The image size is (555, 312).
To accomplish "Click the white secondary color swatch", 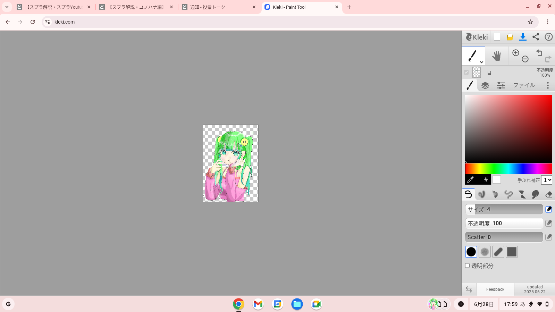I will coord(497,179).
